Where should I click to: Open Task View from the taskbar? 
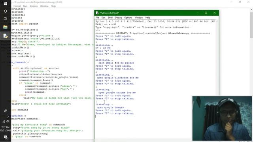(x=5, y=19)
